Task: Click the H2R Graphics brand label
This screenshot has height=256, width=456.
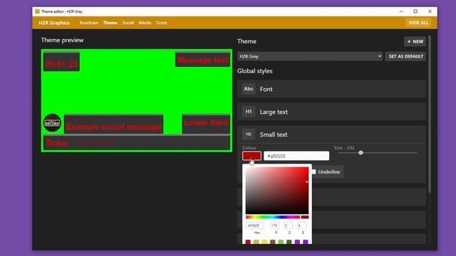Action: 54,23
